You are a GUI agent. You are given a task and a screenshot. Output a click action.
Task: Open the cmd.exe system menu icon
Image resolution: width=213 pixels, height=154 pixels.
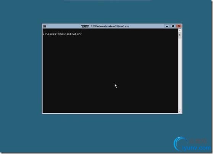coord(44,26)
